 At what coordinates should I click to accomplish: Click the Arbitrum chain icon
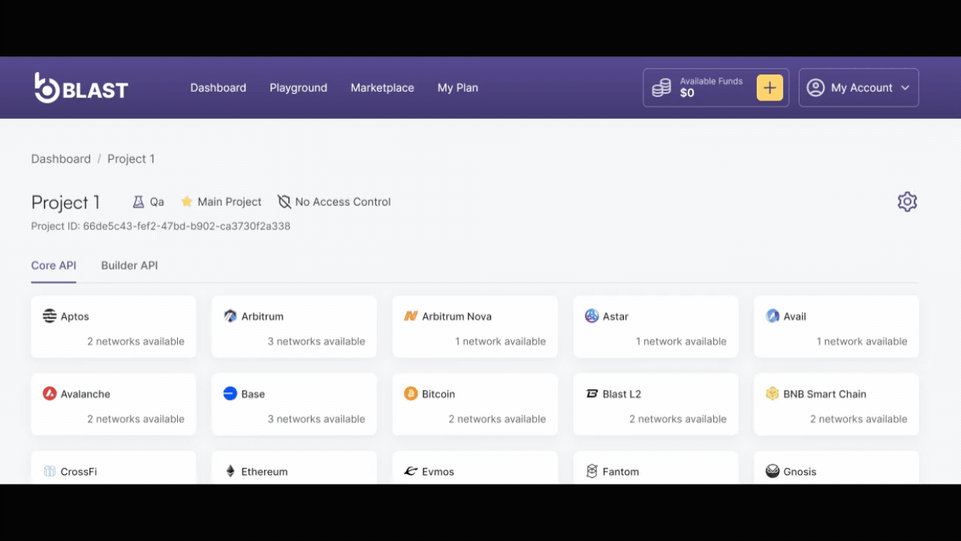(x=230, y=316)
